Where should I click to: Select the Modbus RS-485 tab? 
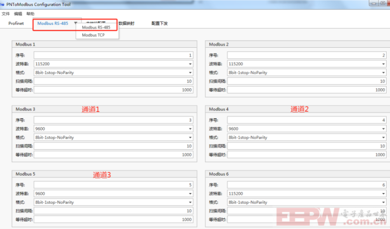click(52, 23)
